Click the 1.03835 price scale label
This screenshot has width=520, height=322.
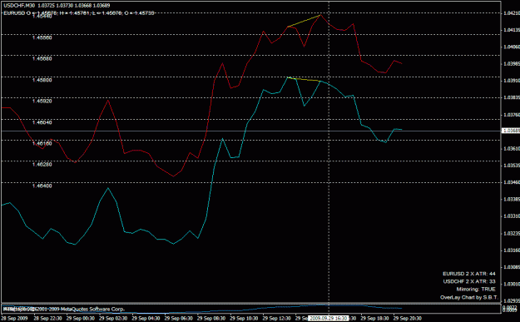[x=512, y=97]
